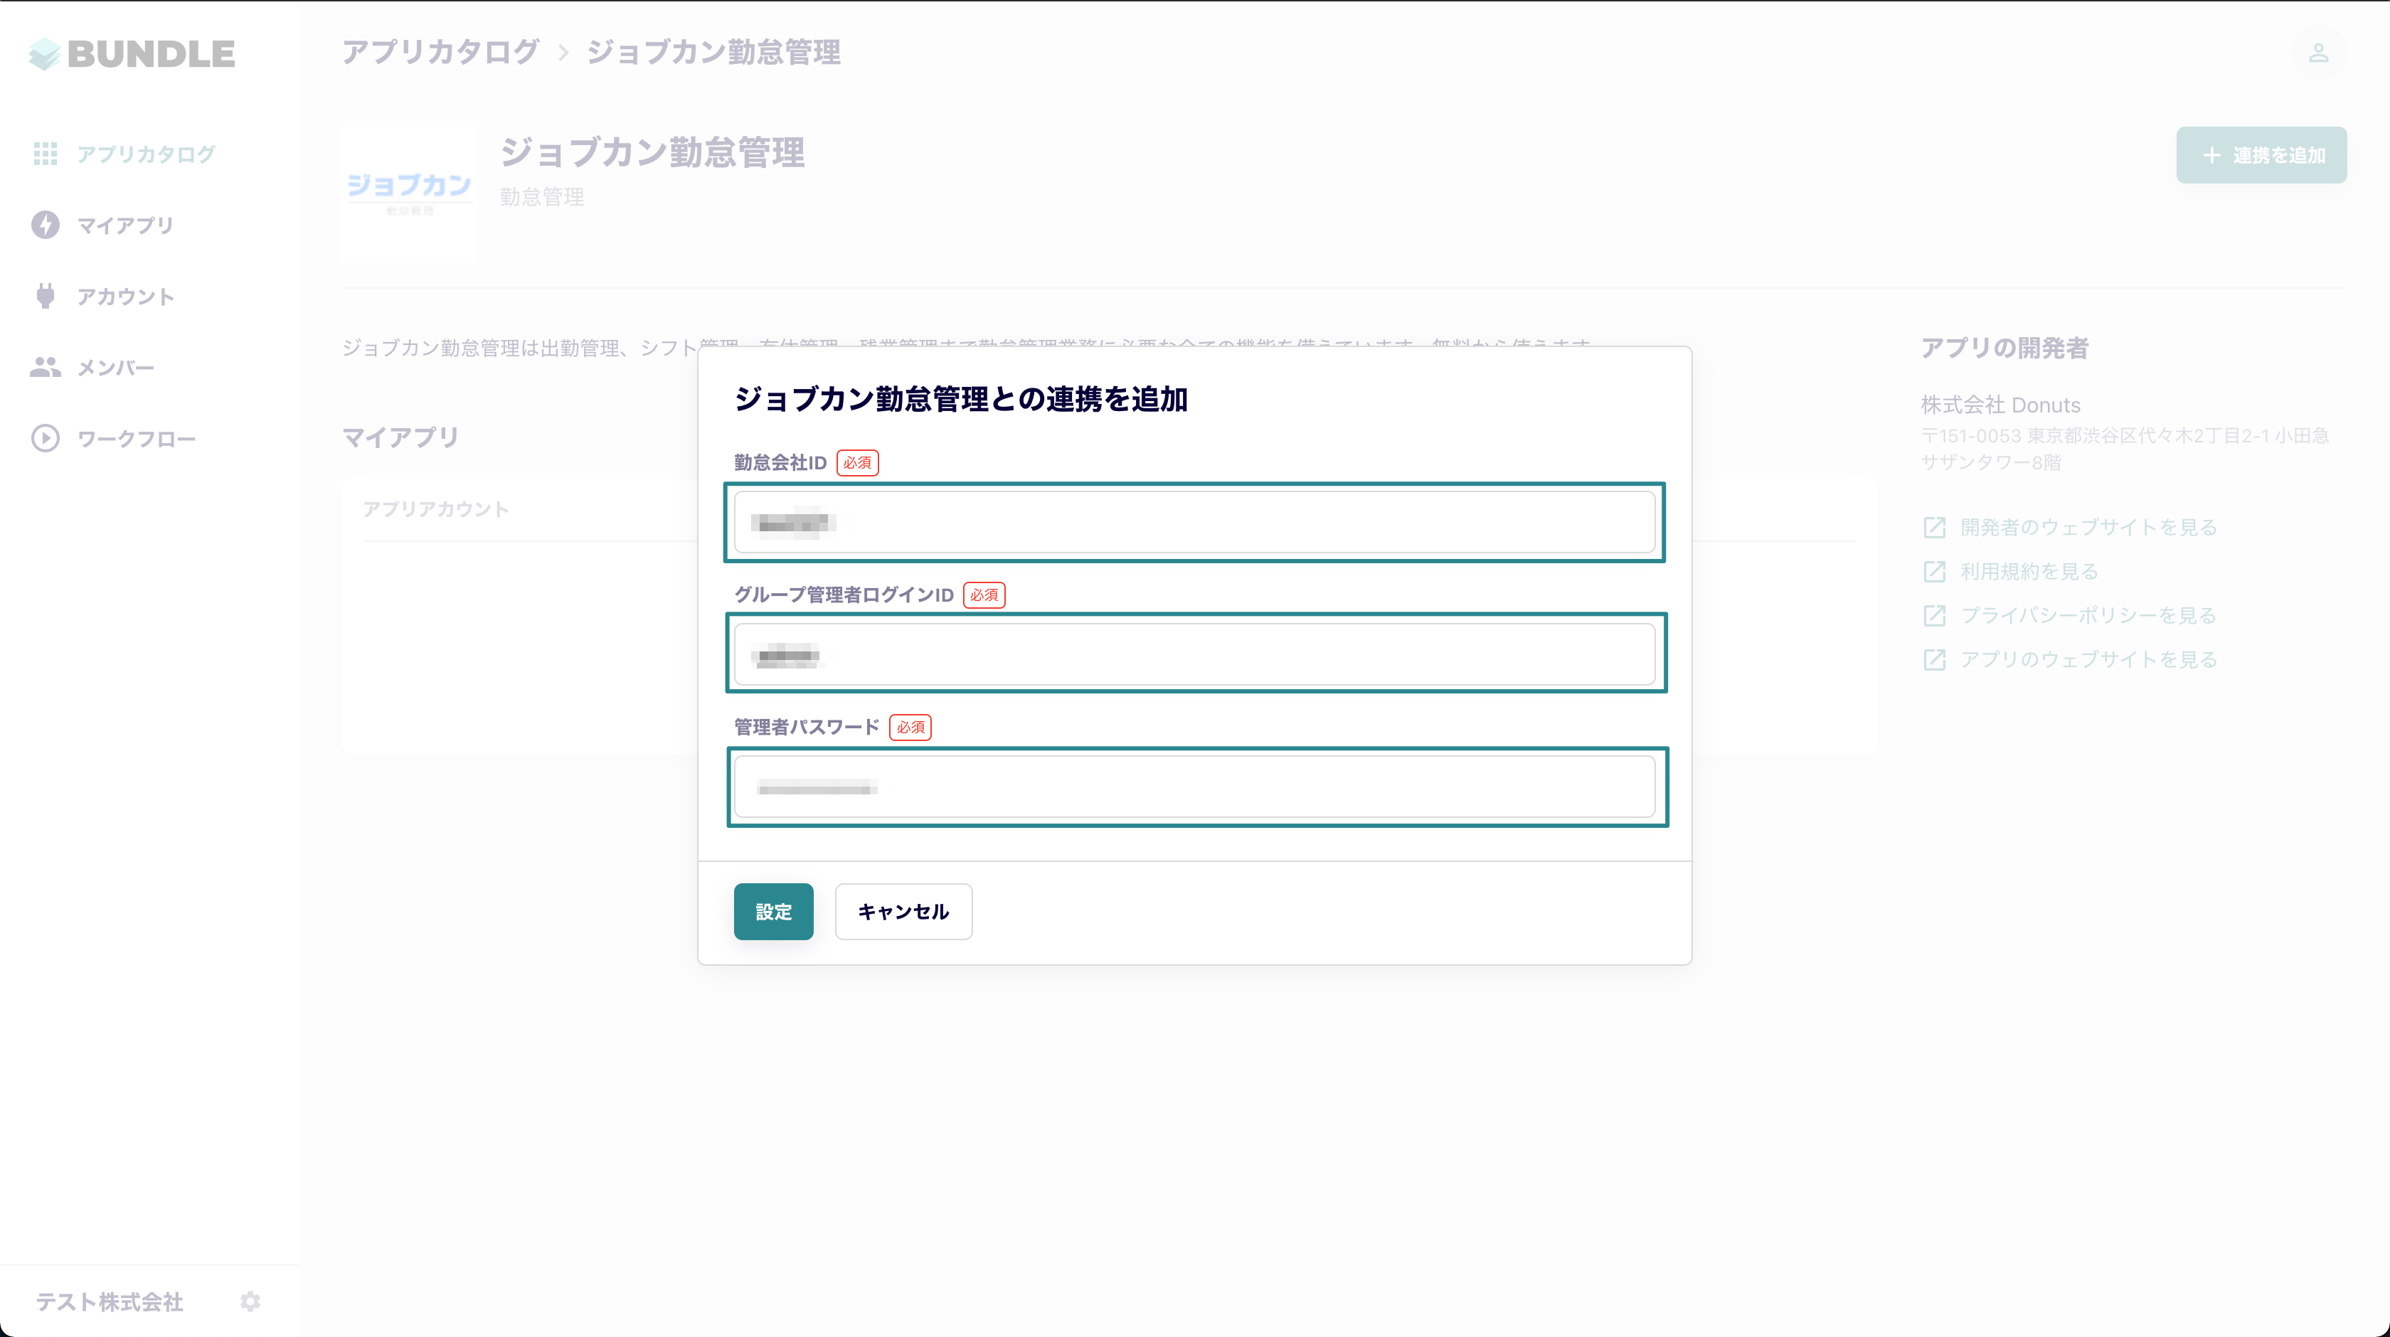Click the アプリアカウント column header
The height and width of the screenshot is (1337, 2390).
(436, 508)
